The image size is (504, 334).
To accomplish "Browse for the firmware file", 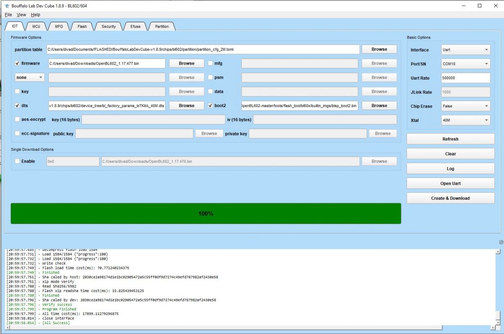I will pyautogui.click(x=186, y=63).
